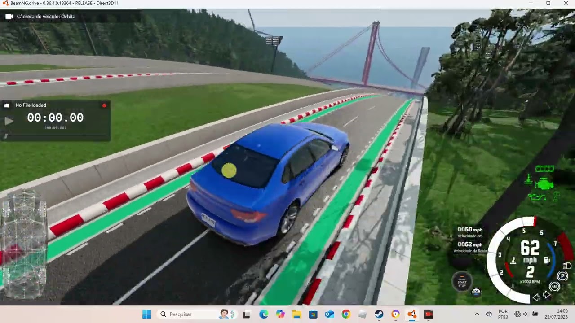Click the yellow circular taskbar icon

(x=395, y=314)
